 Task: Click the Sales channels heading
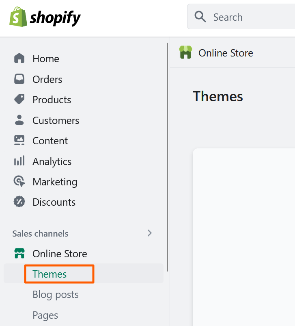coord(40,234)
